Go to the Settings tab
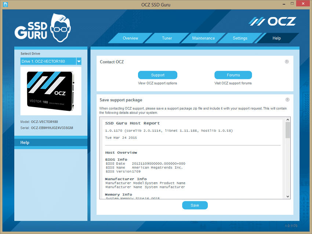Image resolution: width=312 pixels, height=234 pixels. pos(240,38)
